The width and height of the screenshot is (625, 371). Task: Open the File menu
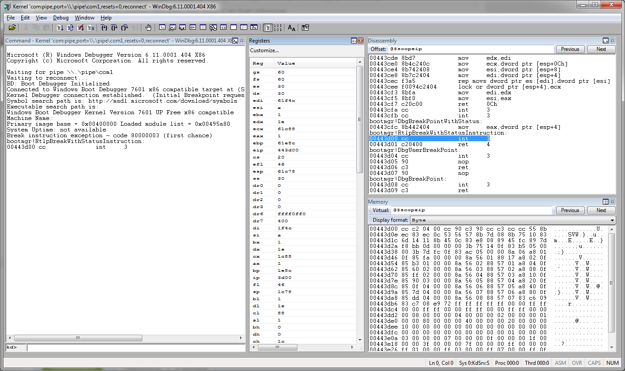11,18
